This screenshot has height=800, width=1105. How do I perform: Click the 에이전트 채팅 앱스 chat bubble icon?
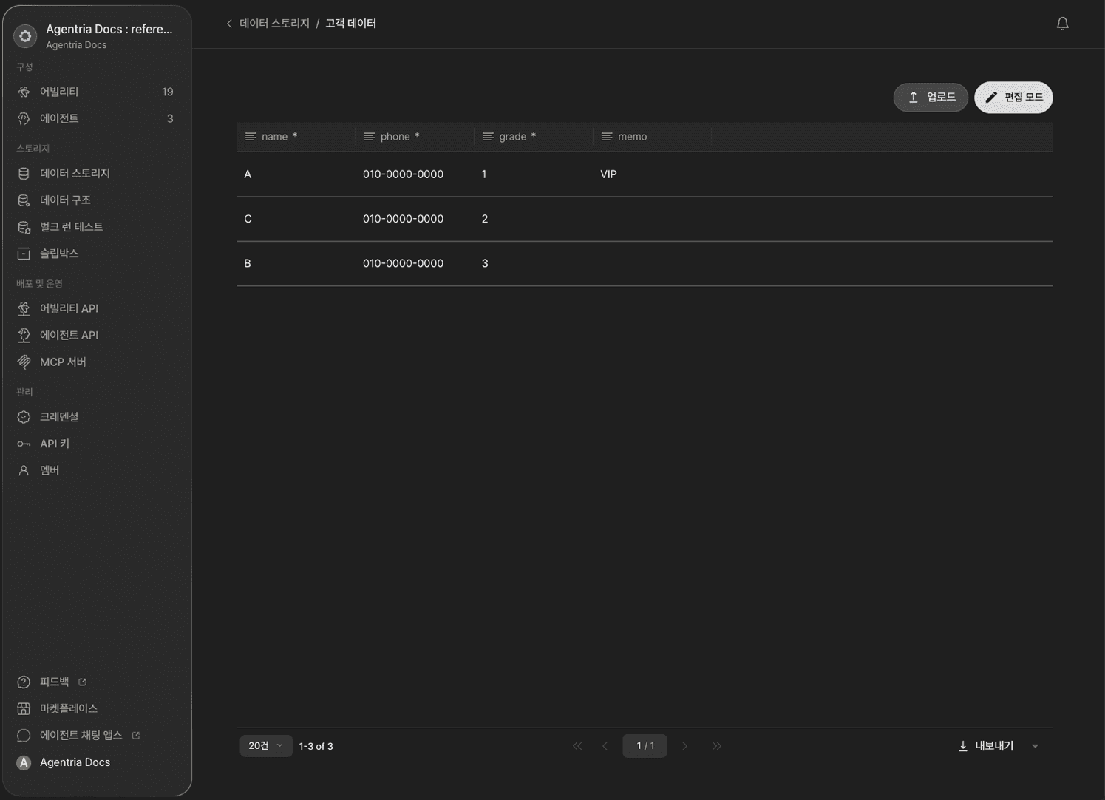[24, 736]
